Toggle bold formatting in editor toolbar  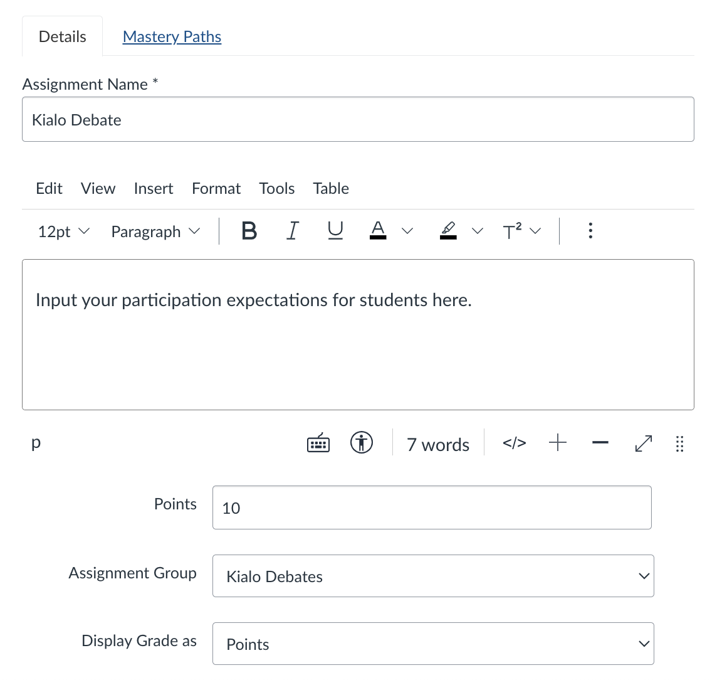249,231
